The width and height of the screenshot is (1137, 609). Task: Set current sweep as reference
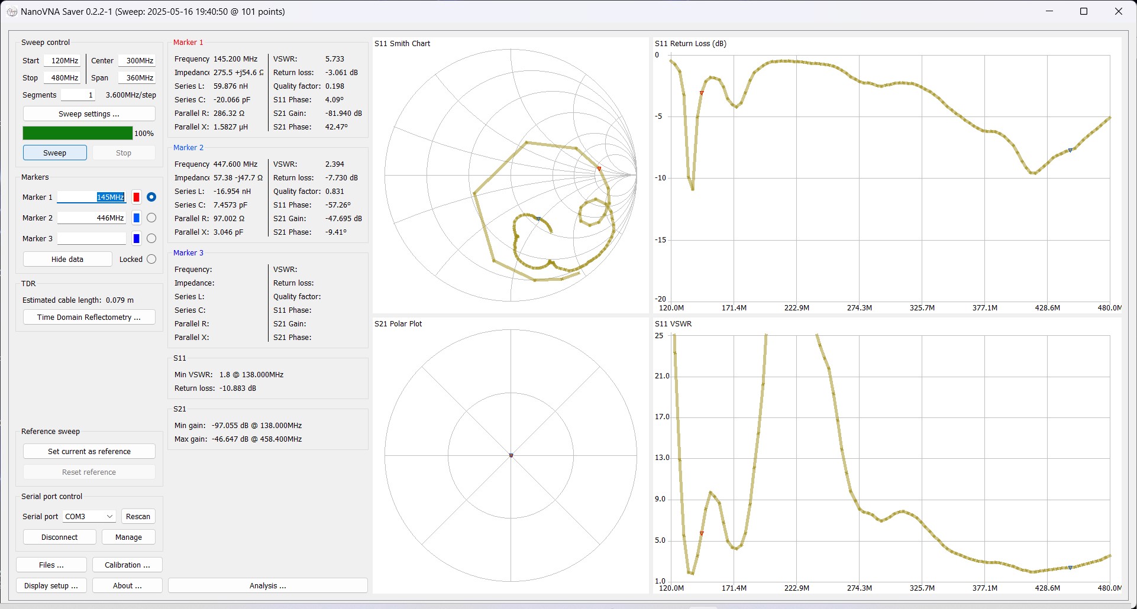[89, 451]
